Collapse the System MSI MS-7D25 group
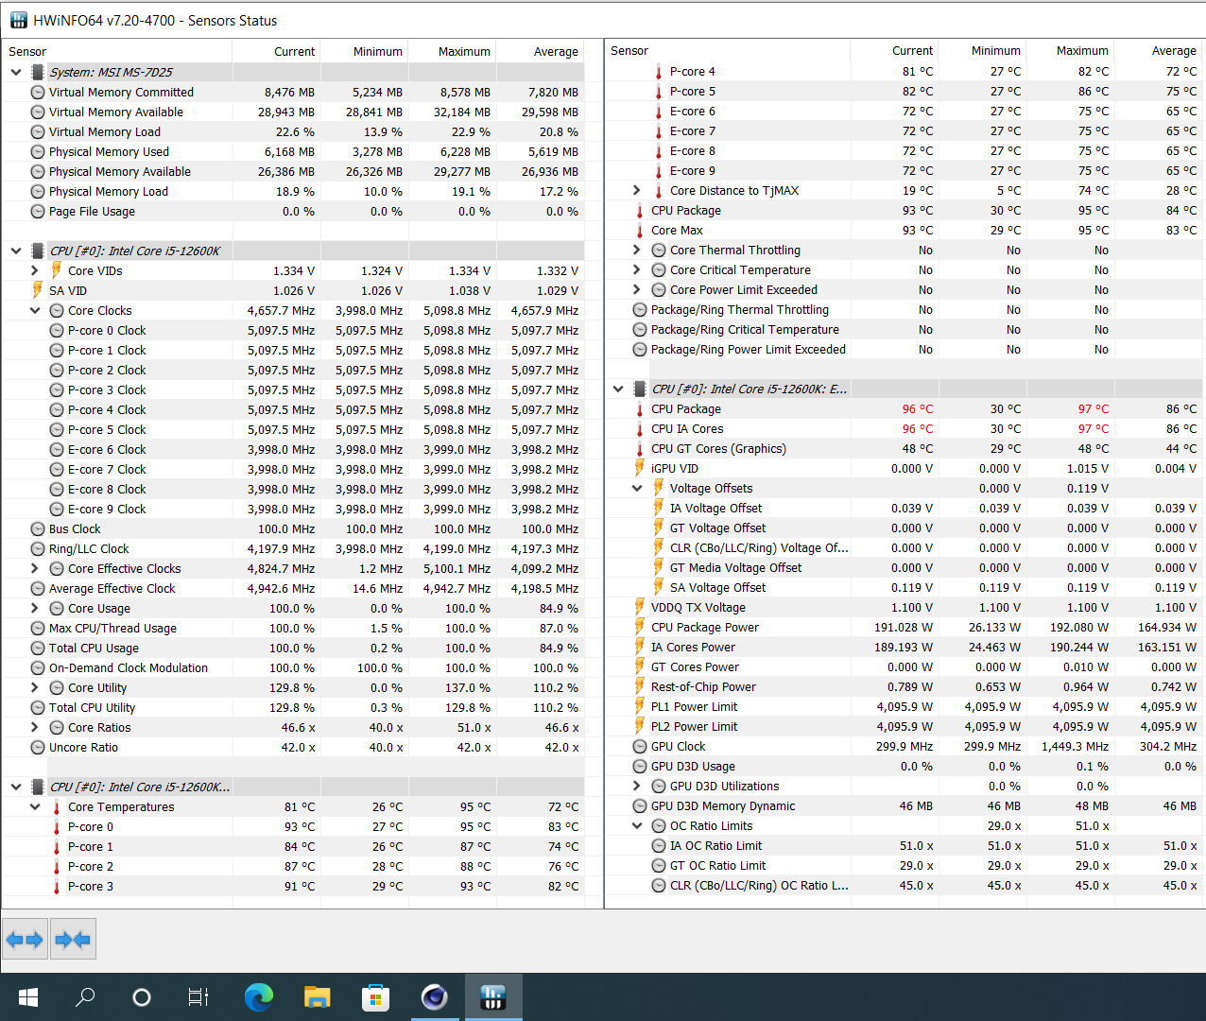Viewport: 1206px width, 1021px height. point(16,72)
